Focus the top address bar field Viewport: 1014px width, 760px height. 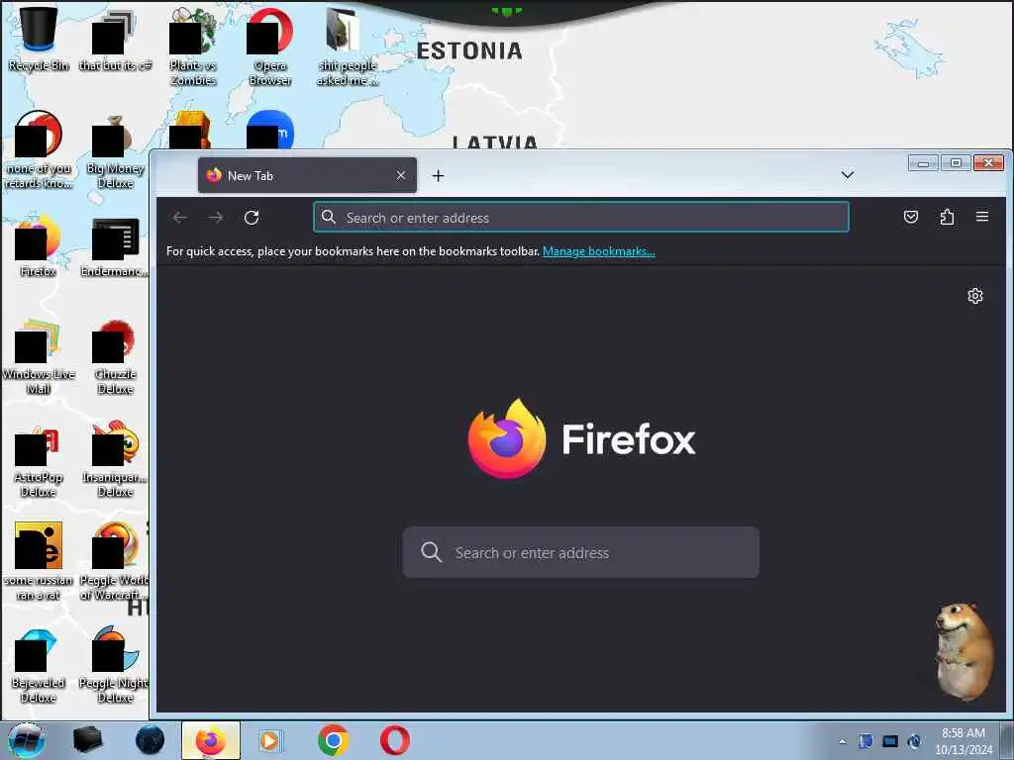(x=580, y=217)
